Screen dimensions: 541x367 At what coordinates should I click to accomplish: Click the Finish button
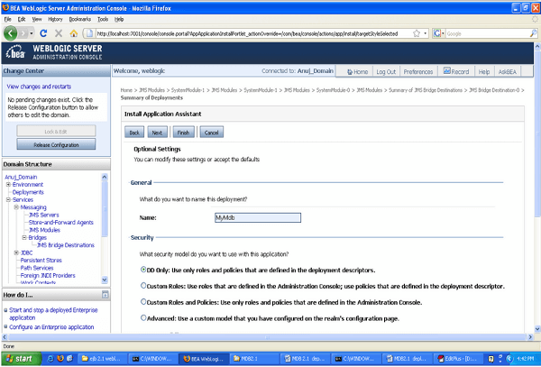click(x=183, y=132)
